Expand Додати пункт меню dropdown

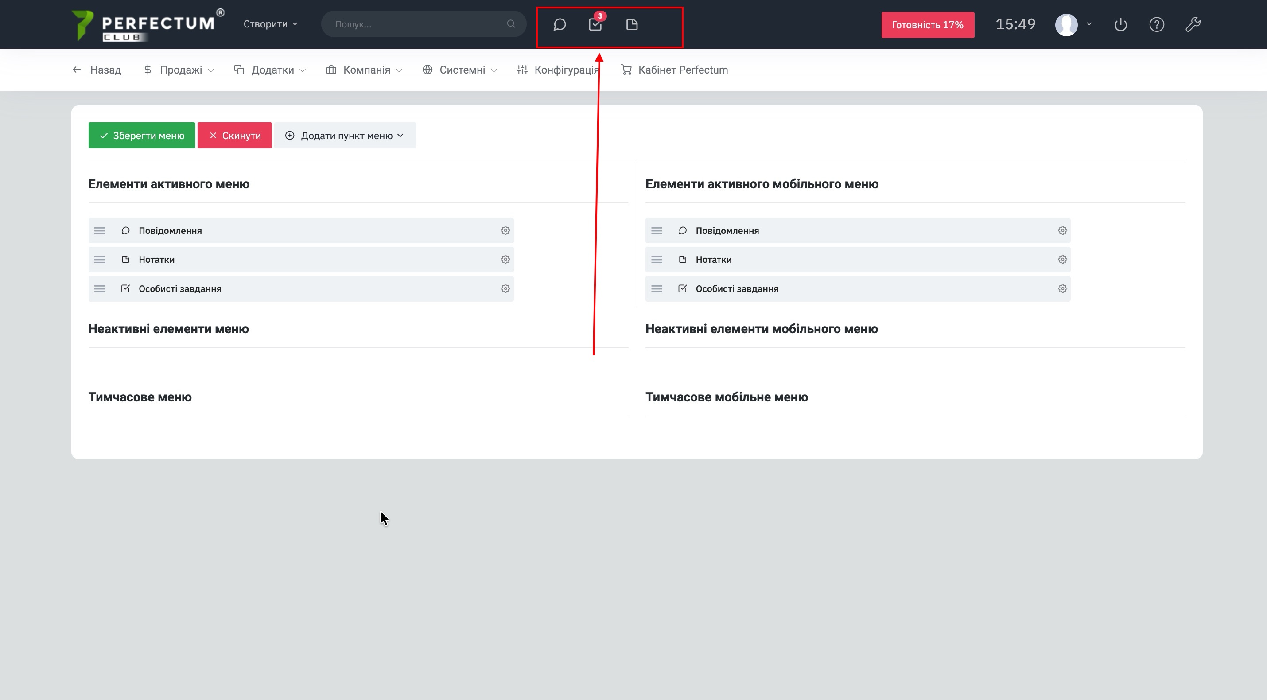[345, 136]
